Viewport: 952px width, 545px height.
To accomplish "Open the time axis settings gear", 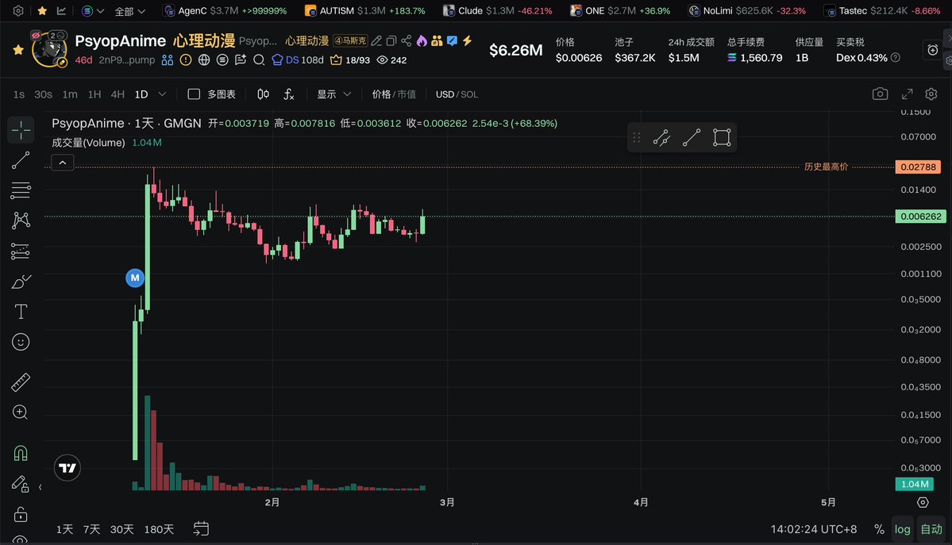I will point(923,502).
